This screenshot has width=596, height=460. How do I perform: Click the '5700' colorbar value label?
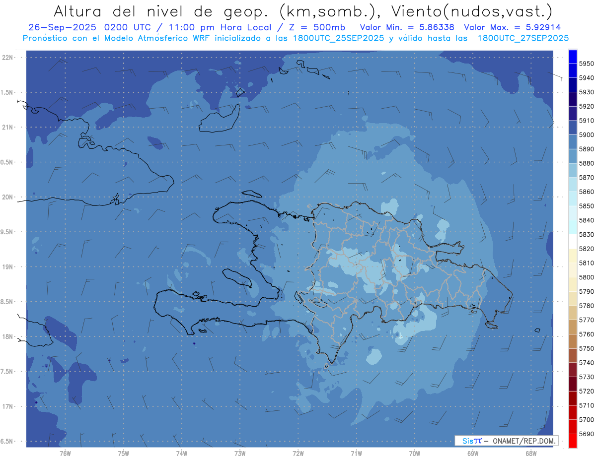coord(586,419)
